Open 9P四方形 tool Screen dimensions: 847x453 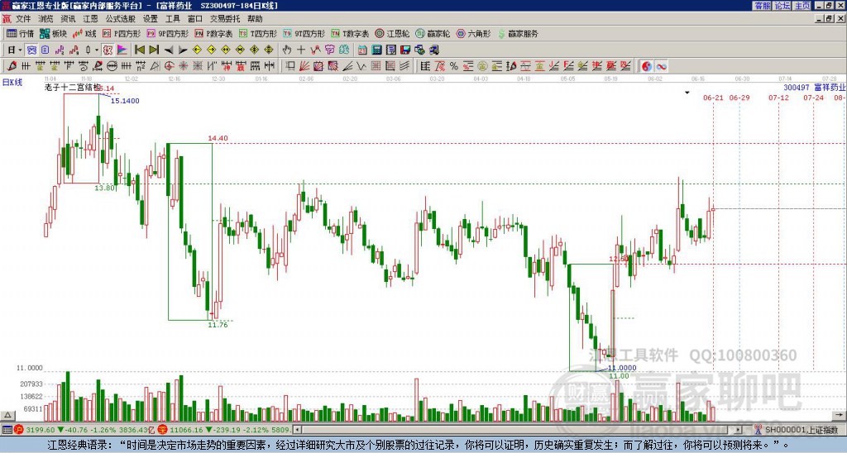tap(167, 33)
